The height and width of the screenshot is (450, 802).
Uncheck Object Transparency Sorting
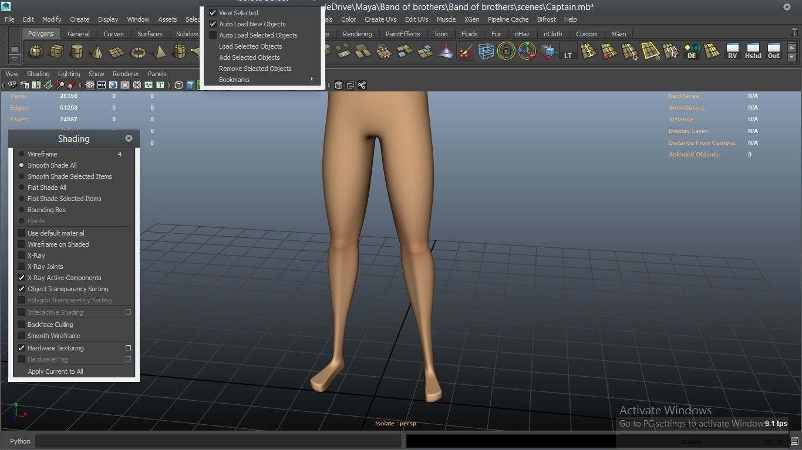point(22,289)
